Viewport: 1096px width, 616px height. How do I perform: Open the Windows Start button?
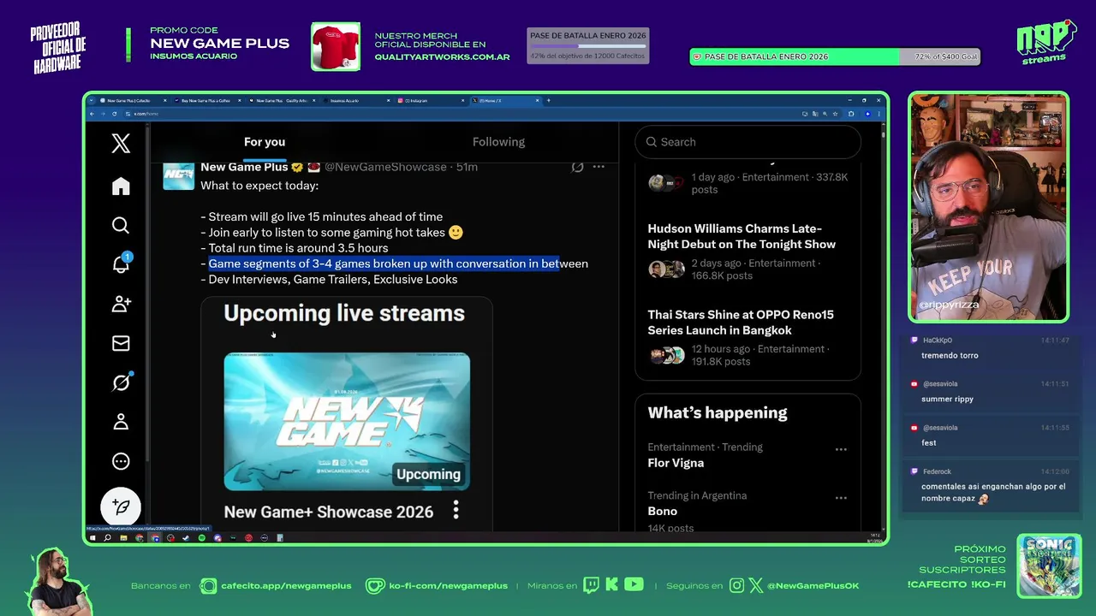click(92, 538)
